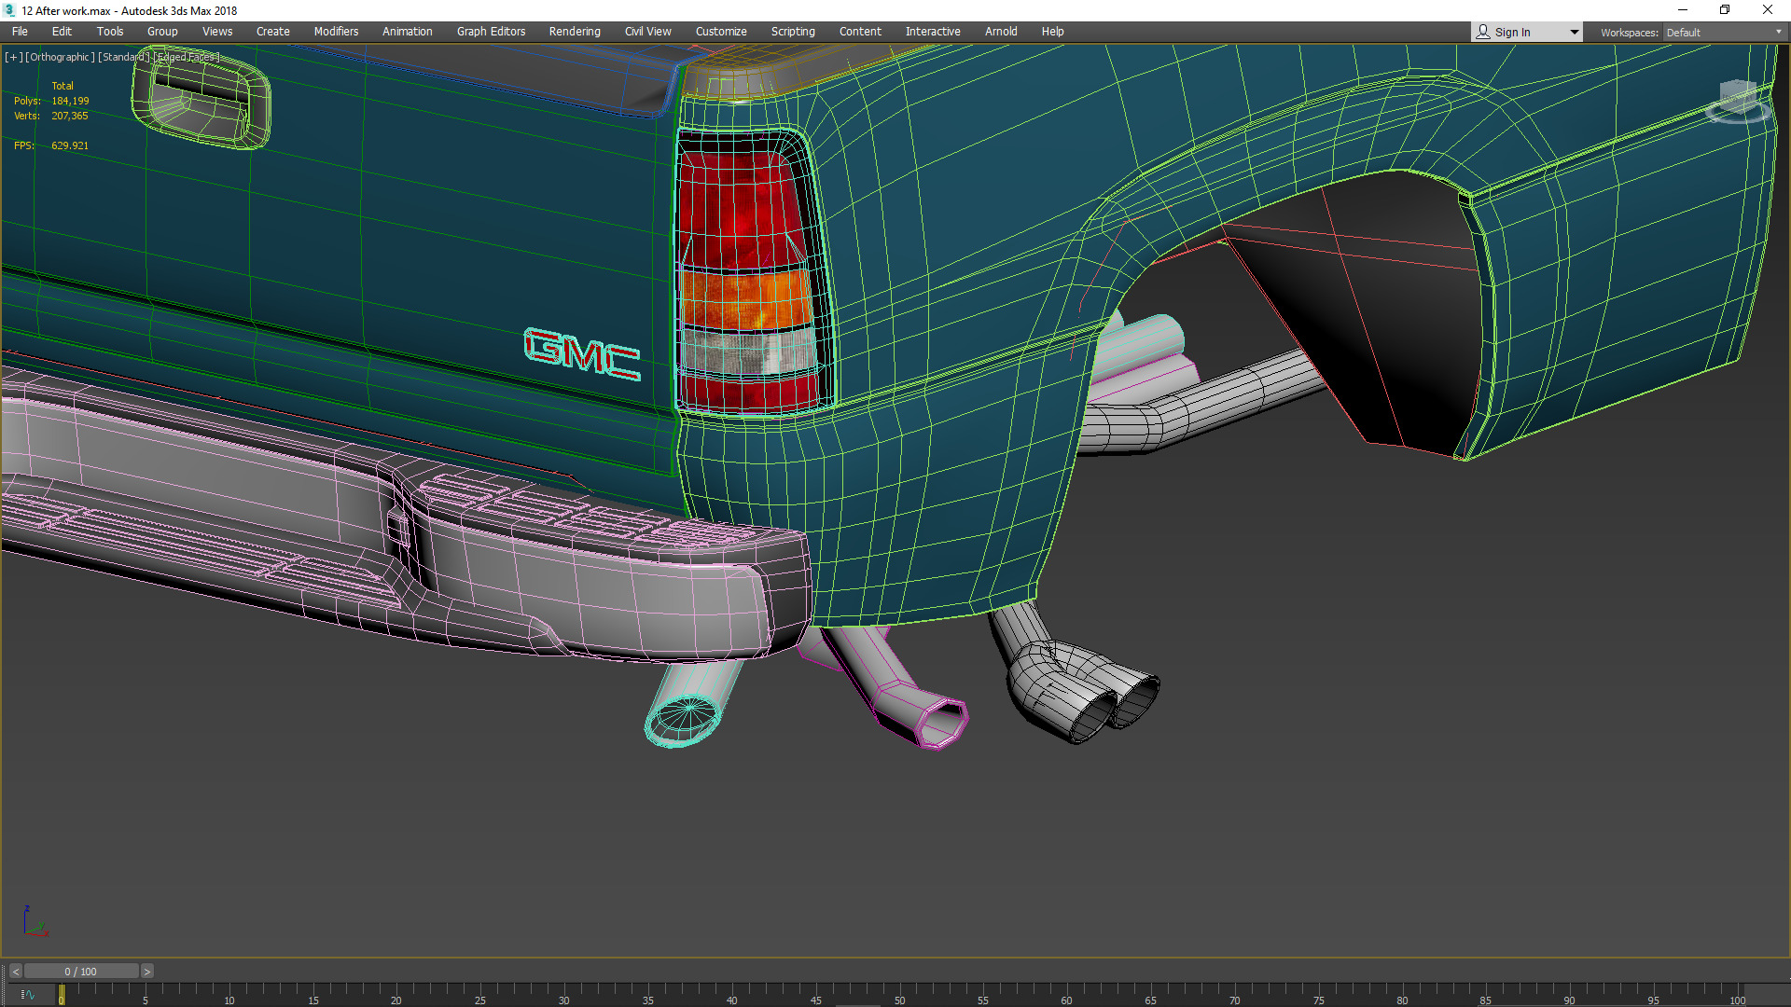Image resolution: width=1791 pixels, height=1007 pixels.
Task: Click the viewport [+] general menu label
Action: pos(13,57)
